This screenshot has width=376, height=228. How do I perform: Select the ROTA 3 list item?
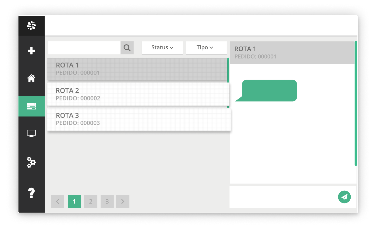(139, 120)
